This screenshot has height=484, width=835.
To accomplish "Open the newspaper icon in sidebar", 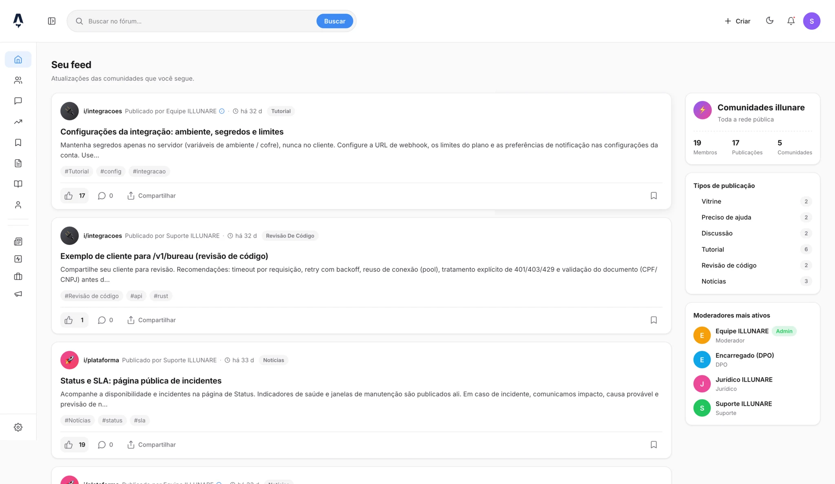I will pos(18,242).
